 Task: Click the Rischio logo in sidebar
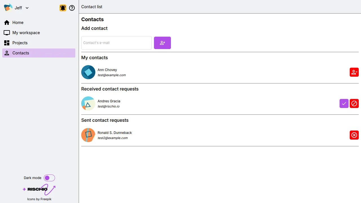[x=39, y=189]
